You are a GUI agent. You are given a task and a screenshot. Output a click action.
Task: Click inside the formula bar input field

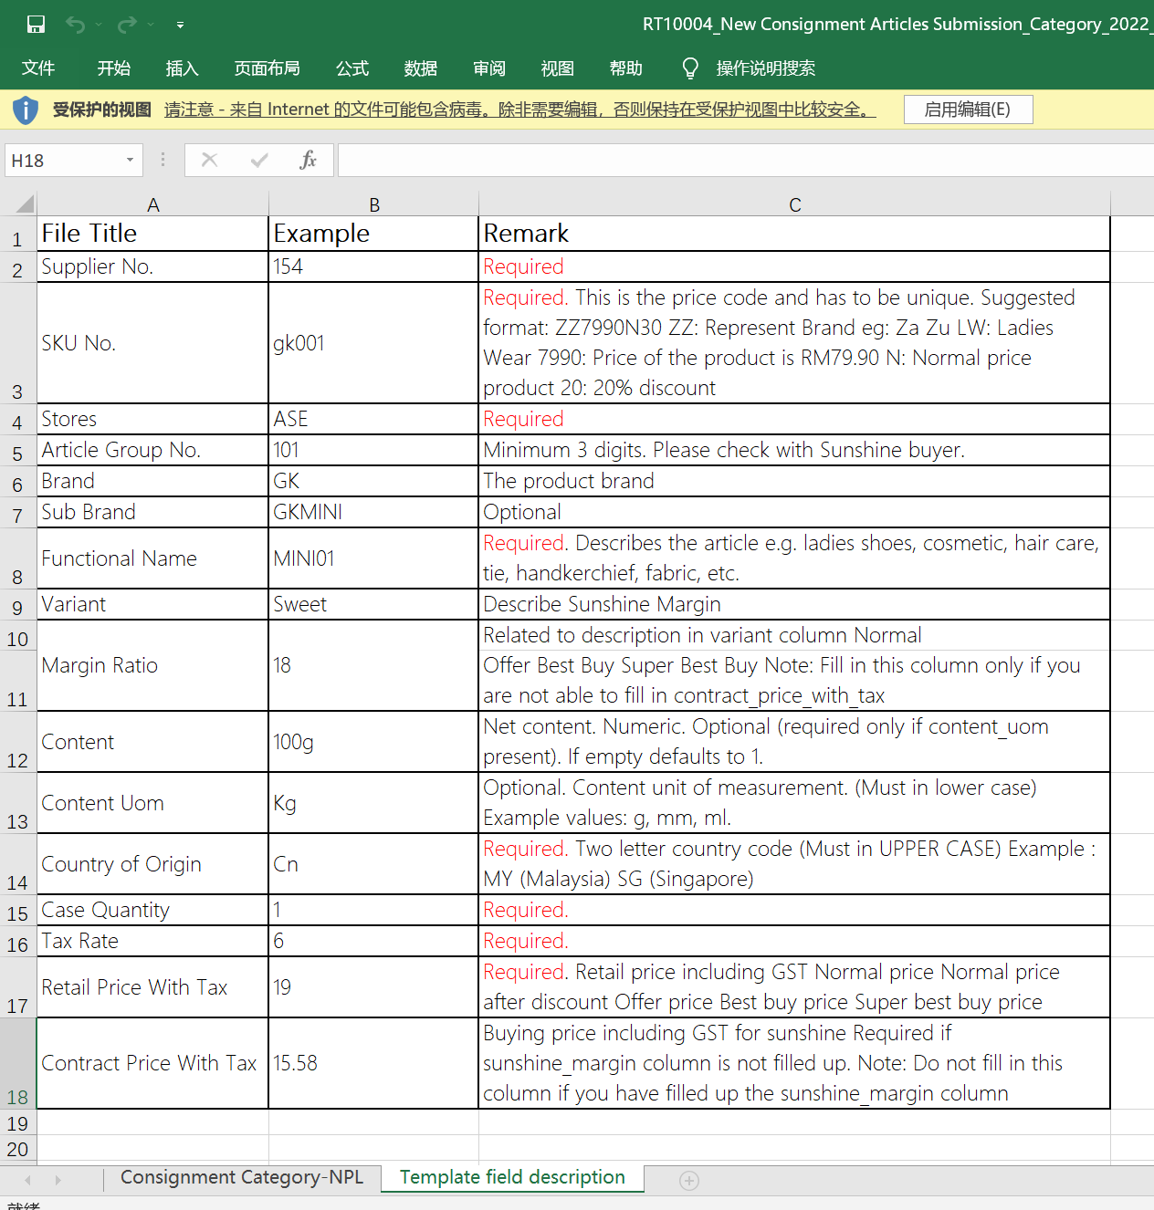(730, 161)
